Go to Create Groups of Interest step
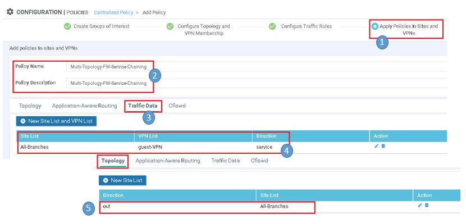The height and width of the screenshot is (224, 466). [102, 26]
